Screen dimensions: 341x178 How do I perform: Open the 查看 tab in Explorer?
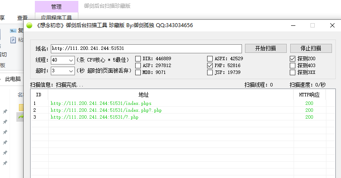point(22,18)
